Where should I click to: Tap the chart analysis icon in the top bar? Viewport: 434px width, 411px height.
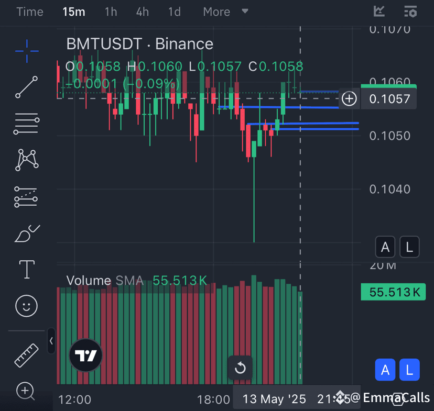(378, 12)
